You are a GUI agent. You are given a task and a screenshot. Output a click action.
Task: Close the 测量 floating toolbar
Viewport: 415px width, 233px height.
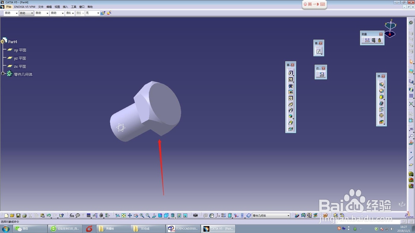click(381, 34)
